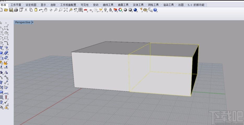Open the Perspective viewport dropdown arrow
Viewport: 244px width, 125px height.
32,22
